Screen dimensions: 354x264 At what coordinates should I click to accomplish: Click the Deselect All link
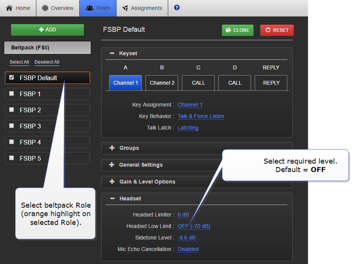tap(47, 62)
